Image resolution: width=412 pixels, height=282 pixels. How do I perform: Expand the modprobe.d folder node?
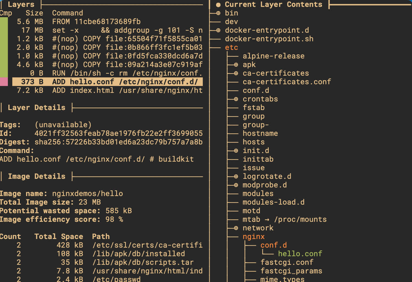tap(236, 185)
